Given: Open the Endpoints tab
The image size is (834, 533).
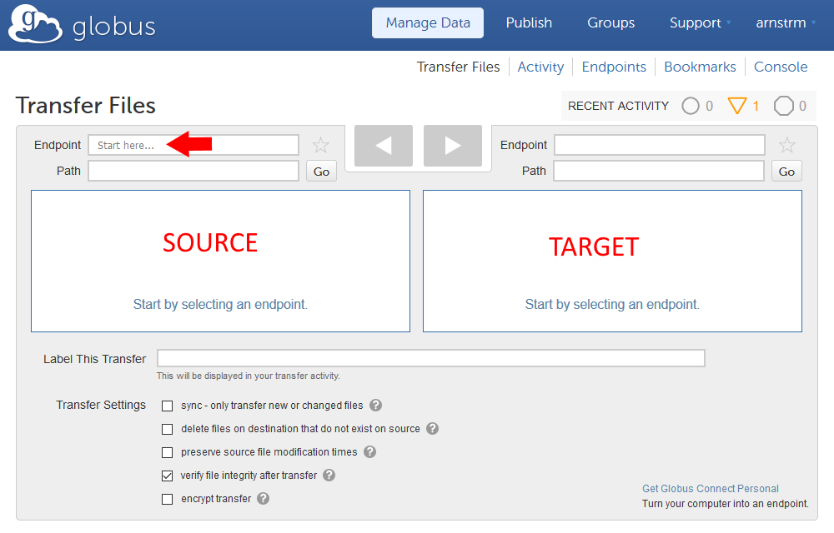Looking at the screenshot, I should (x=614, y=67).
